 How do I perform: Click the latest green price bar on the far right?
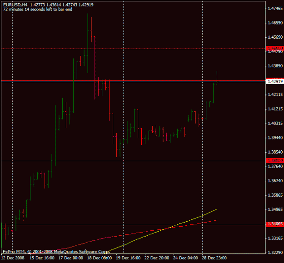point(217,78)
